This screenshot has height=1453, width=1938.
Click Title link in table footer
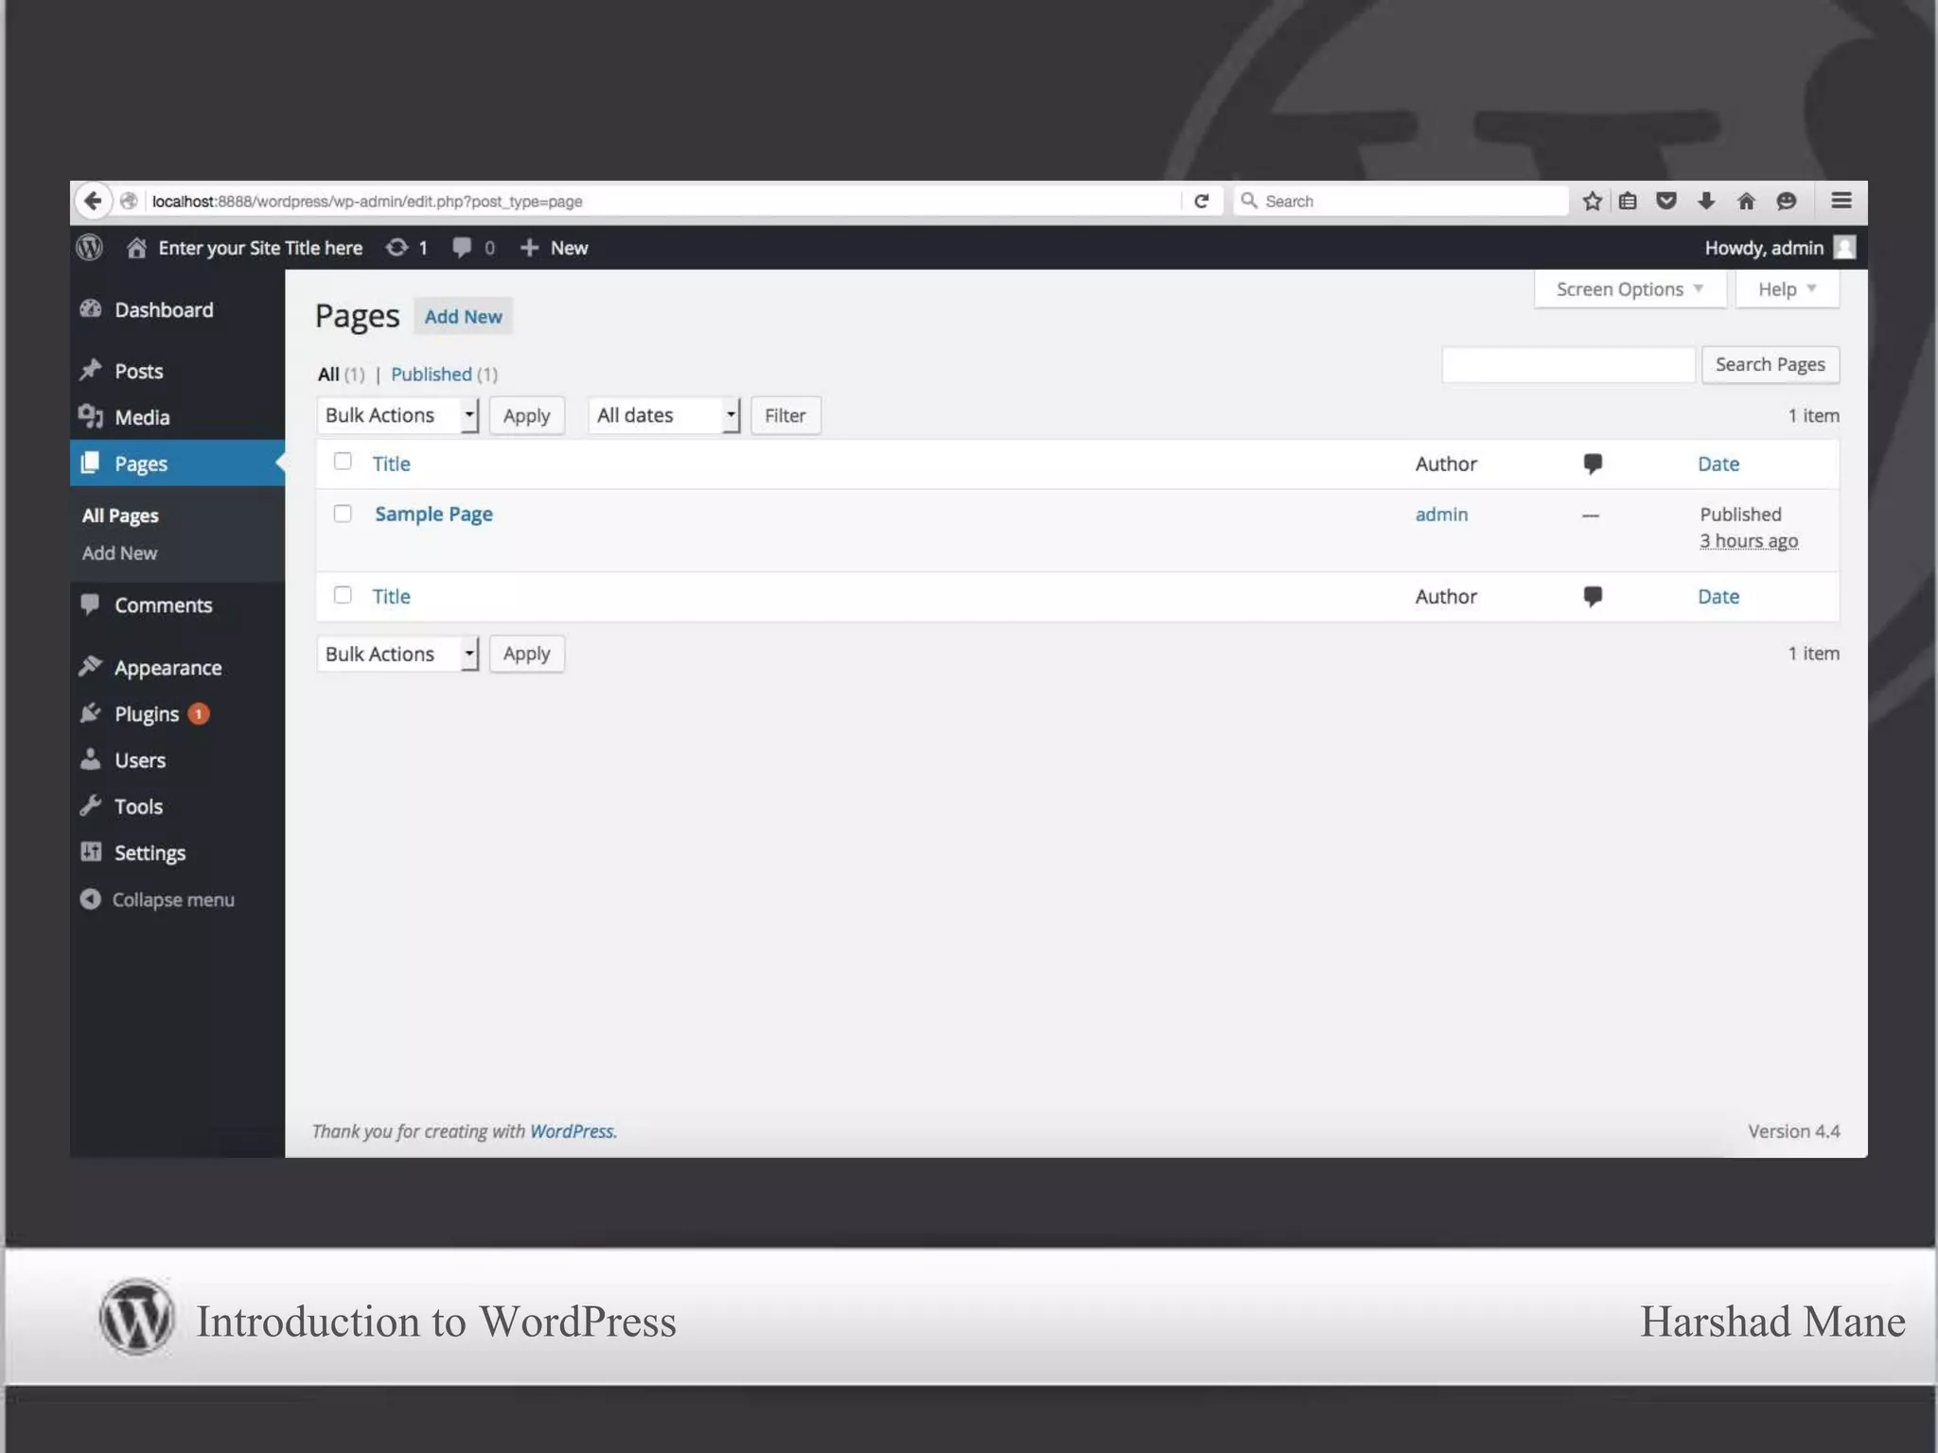click(x=391, y=597)
